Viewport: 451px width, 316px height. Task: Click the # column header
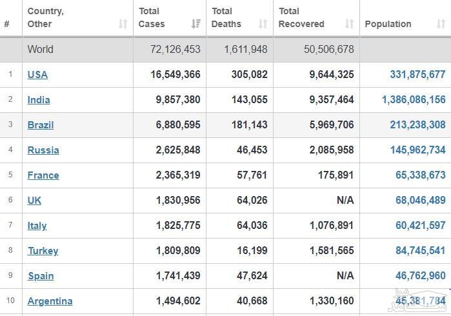coord(6,24)
